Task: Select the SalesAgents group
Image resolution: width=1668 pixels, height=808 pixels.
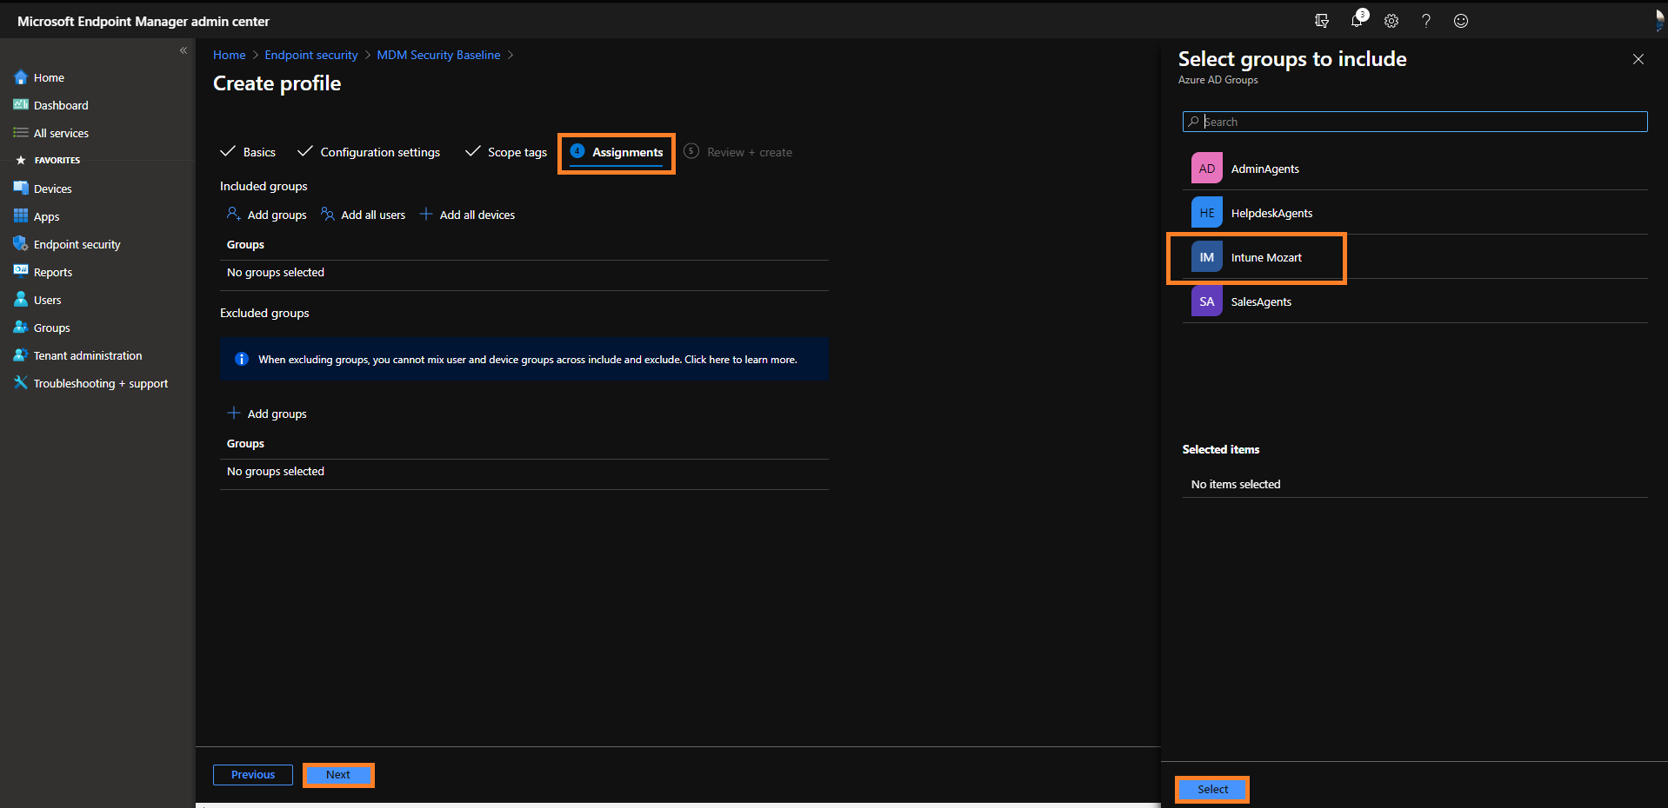Action: pyautogui.click(x=1415, y=301)
